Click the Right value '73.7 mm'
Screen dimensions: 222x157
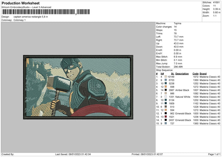coord(179,40)
